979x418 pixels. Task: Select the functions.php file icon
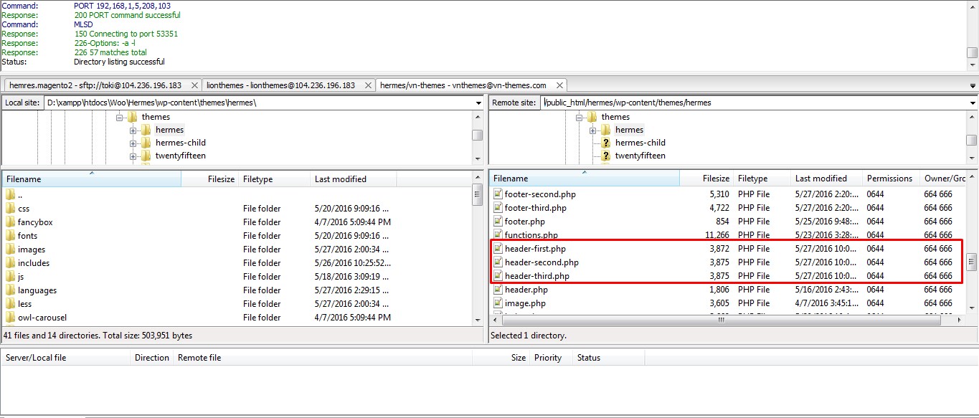pyautogui.click(x=498, y=235)
